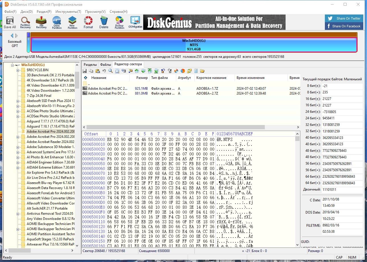
Task: Click Share On Facebook
Action: (344, 26)
